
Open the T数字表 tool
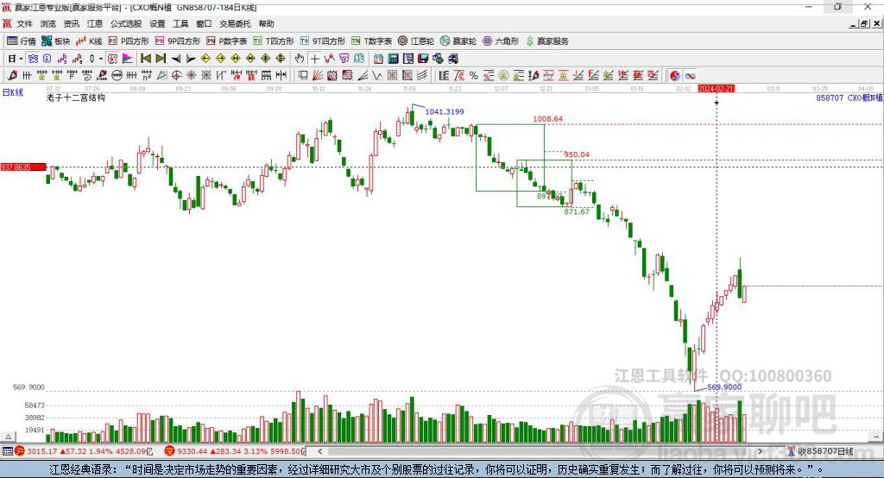tap(371, 41)
